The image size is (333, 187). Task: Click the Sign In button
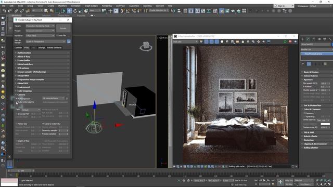(x=284, y=6)
